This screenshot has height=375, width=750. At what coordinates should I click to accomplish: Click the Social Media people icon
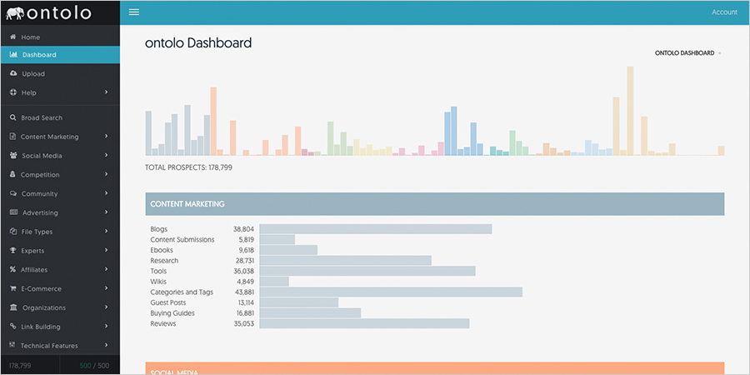click(13, 156)
